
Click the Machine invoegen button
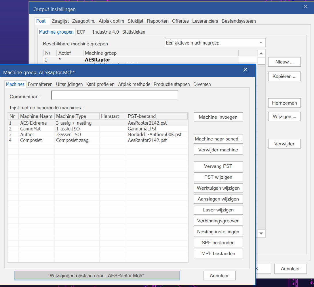[x=218, y=117]
